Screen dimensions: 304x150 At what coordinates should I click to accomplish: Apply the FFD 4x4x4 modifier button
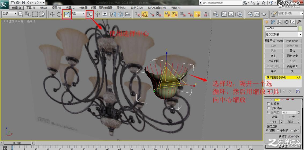292,41
